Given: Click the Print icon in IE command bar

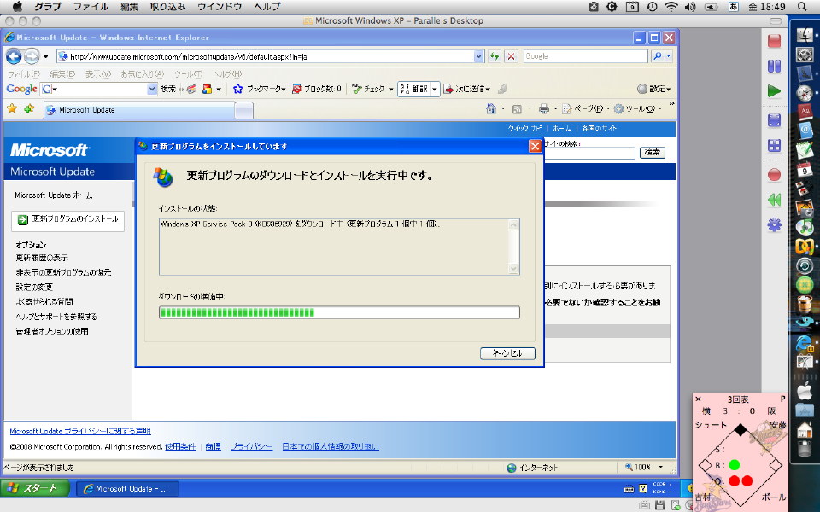Looking at the screenshot, I should pyautogui.click(x=544, y=108).
